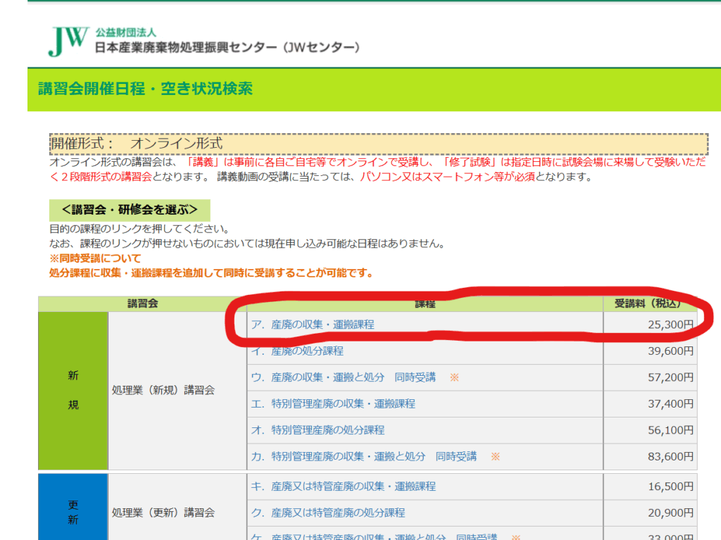Click the 日本産業廃棄物処理振興センター site title
Viewport: 721px width, 540px height.
click(229, 48)
